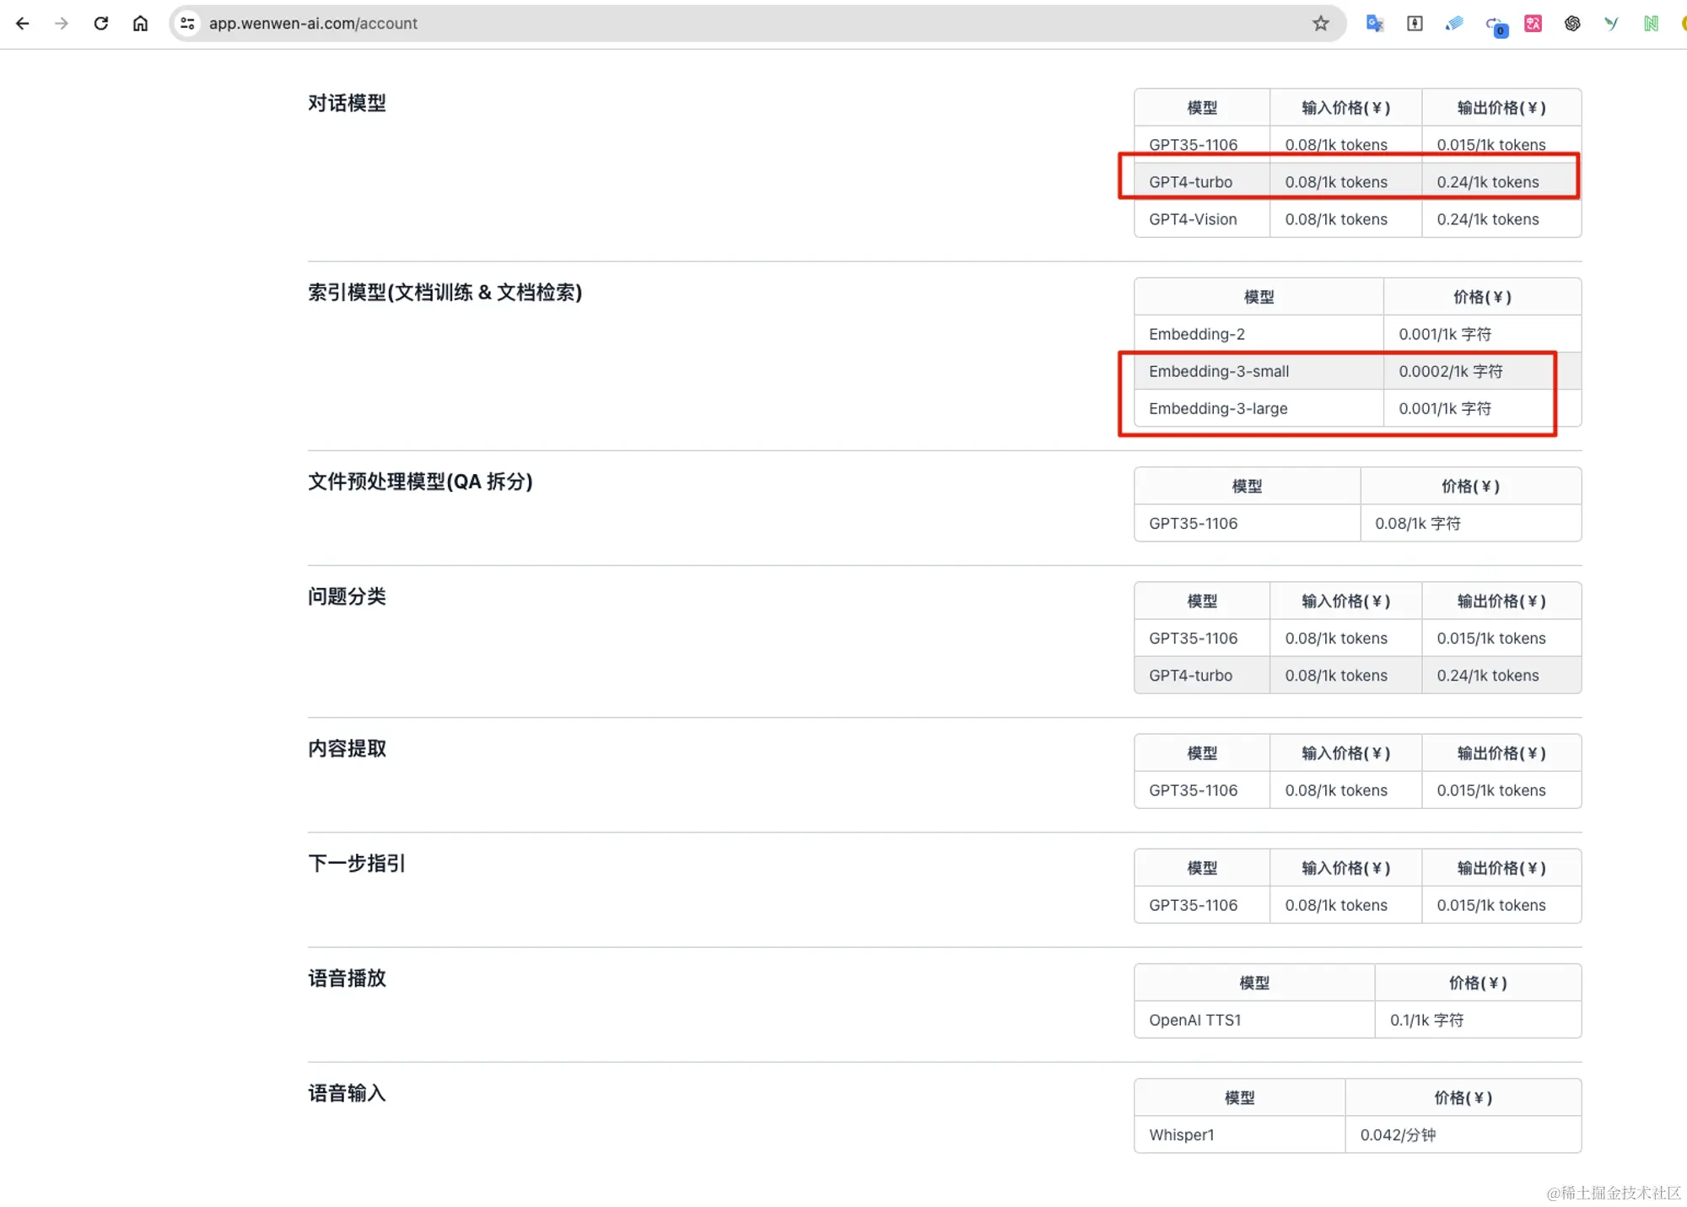Click GPT4-turbo output price in 对话模型 table
The image size is (1687, 1207).
click(x=1501, y=181)
